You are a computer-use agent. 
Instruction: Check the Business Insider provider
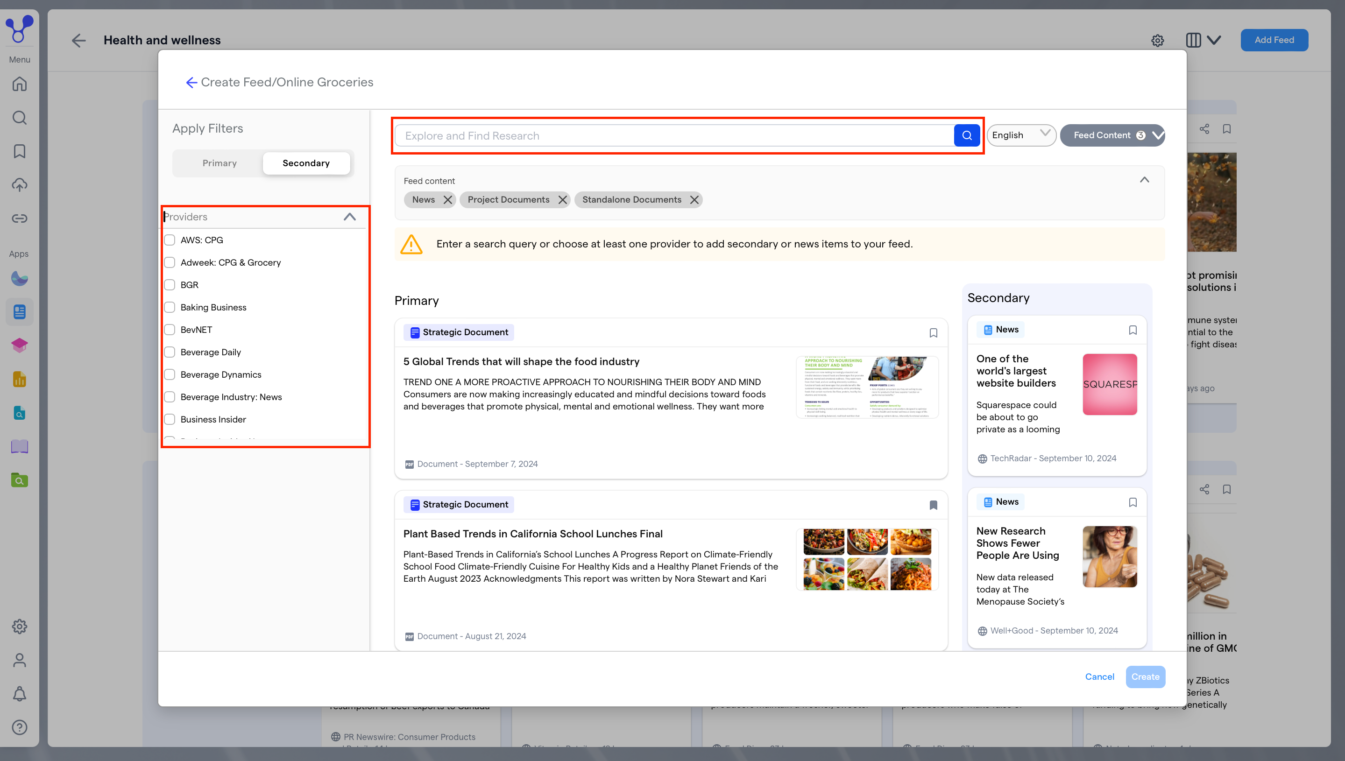pyautogui.click(x=170, y=419)
